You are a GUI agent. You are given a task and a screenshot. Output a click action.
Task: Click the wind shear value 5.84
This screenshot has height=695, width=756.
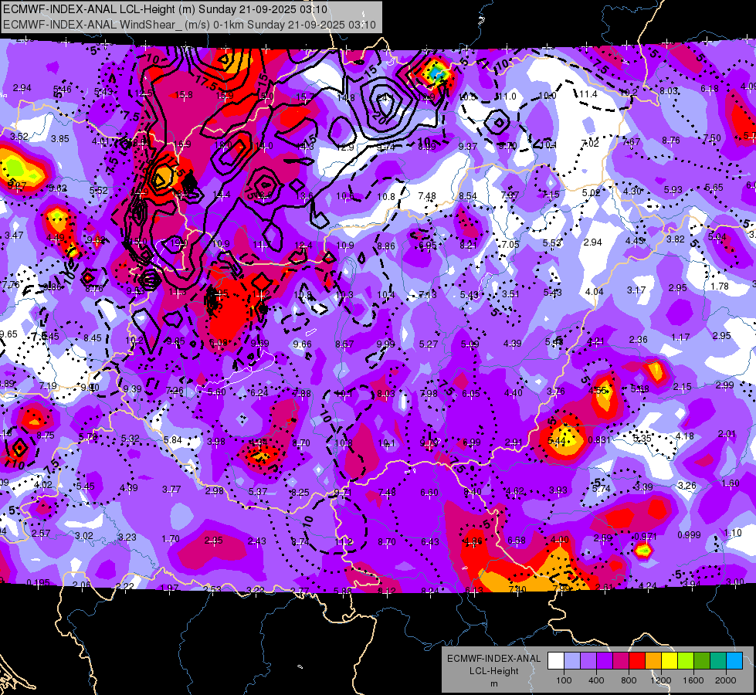click(173, 440)
